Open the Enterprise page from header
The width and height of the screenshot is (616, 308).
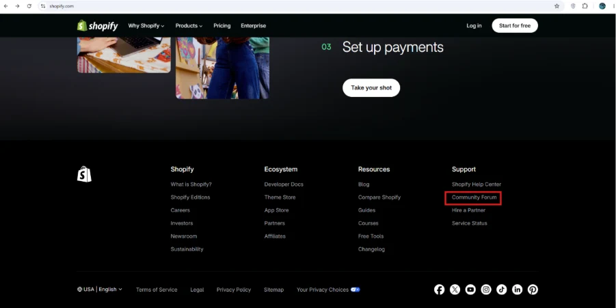(254, 25)
